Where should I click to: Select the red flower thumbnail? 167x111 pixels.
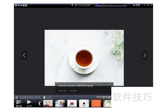click(72, 103)
